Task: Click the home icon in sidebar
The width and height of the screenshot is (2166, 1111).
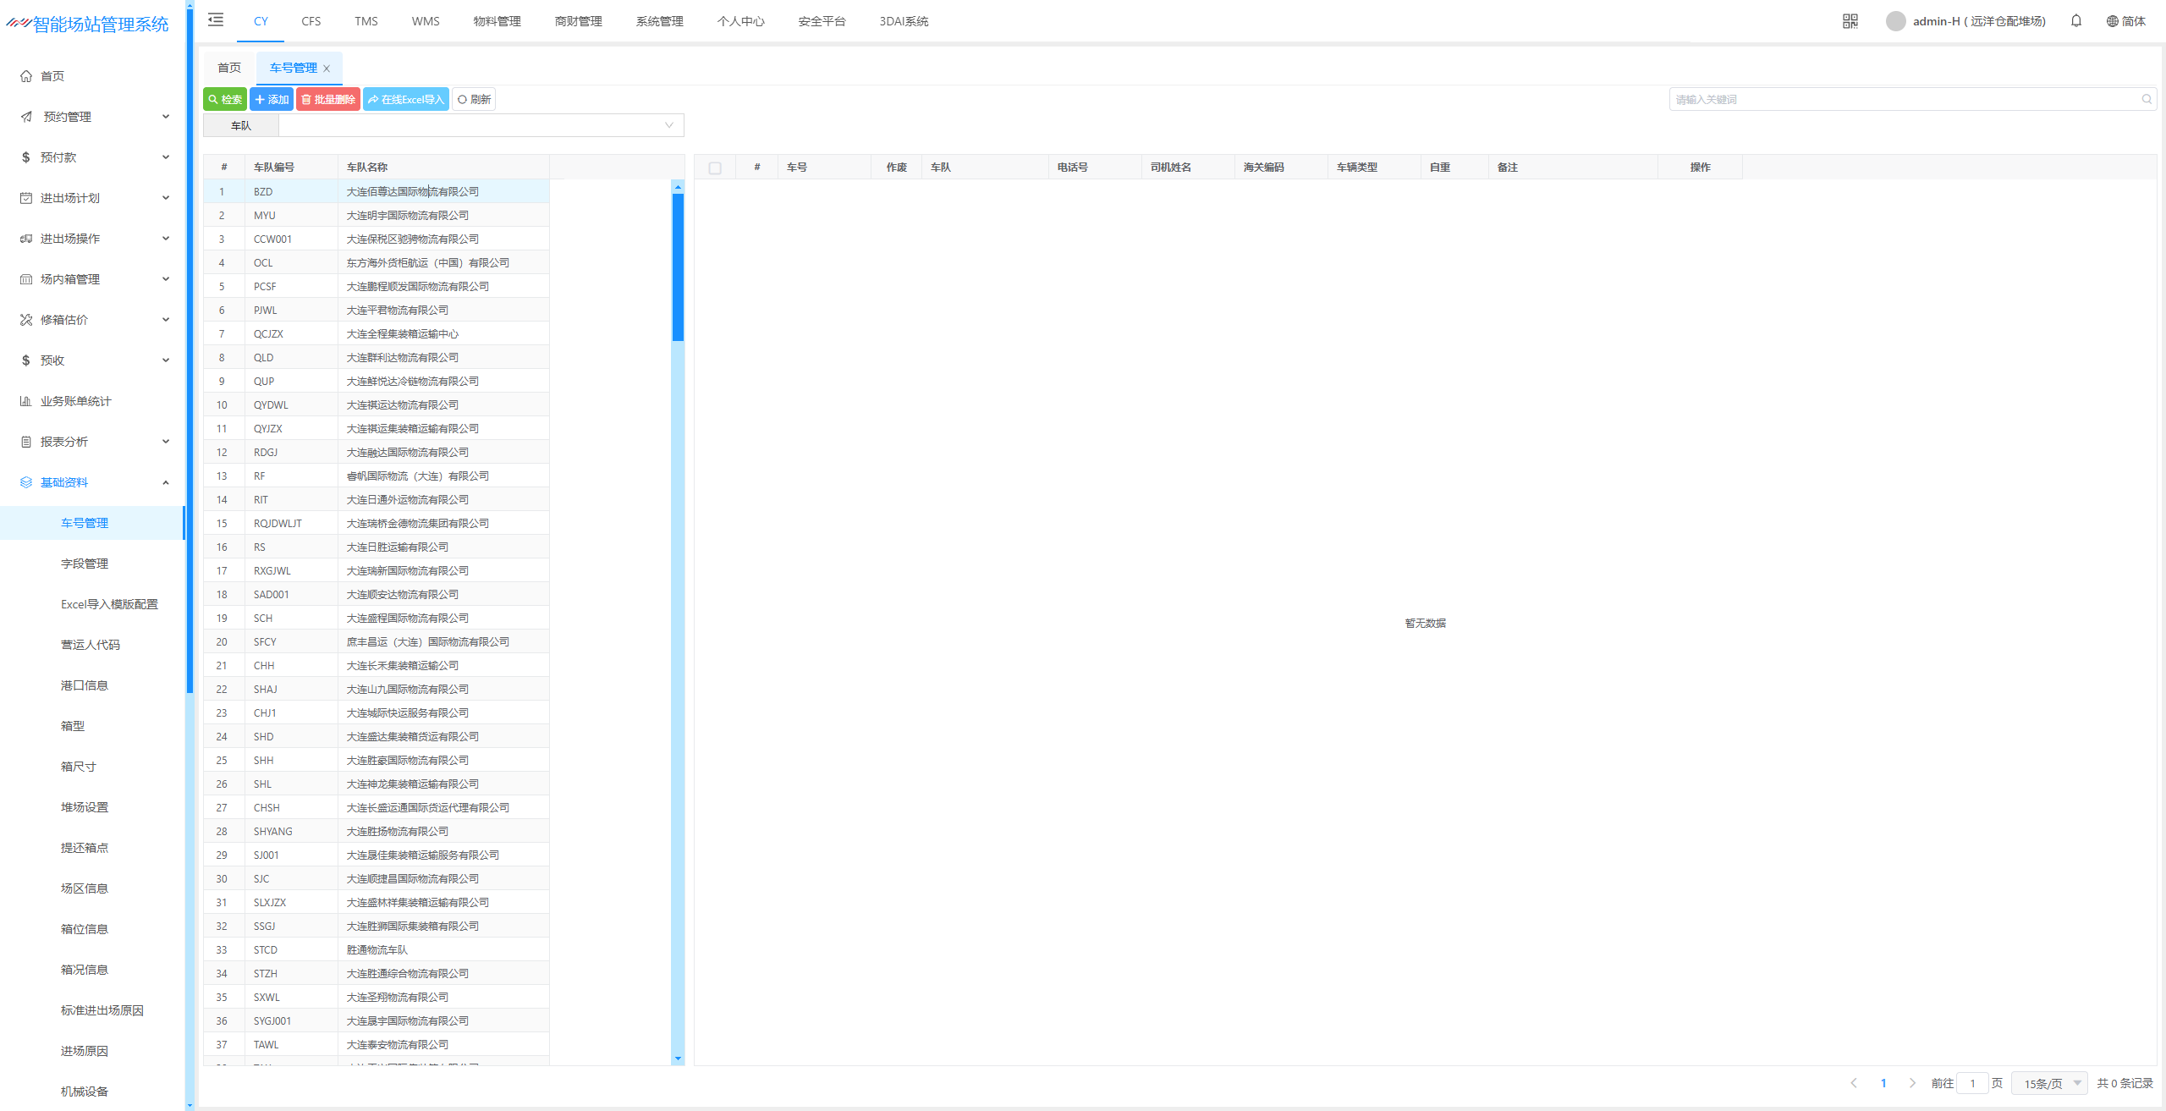Action: tap(26, 76)
